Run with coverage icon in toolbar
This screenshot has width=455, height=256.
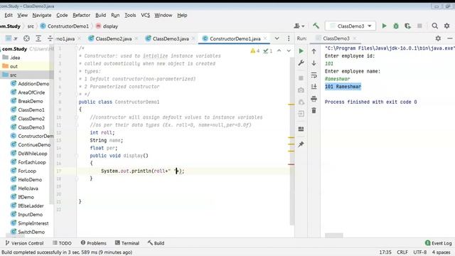click(x=407, y=26)
